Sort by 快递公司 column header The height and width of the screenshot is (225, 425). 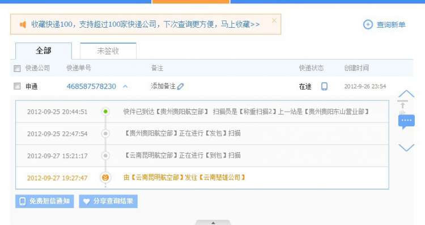tap(37, 68)
